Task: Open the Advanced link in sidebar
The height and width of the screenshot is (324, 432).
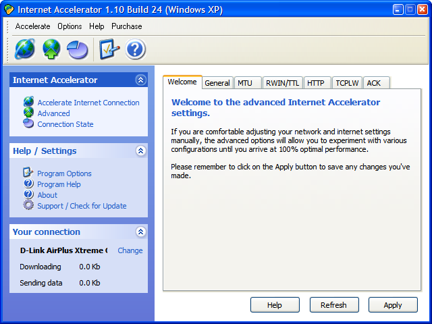Action: click(54, 113)
